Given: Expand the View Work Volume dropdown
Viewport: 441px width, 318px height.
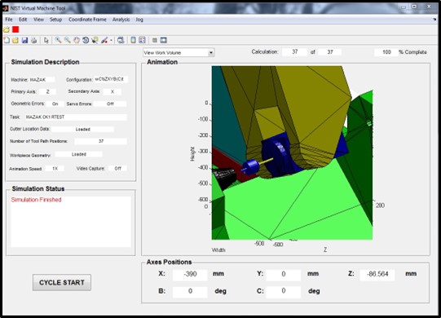Looking at the screenshot, I should tap(211, 53).
